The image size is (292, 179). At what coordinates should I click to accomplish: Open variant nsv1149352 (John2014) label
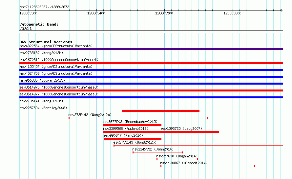(153, 149)
